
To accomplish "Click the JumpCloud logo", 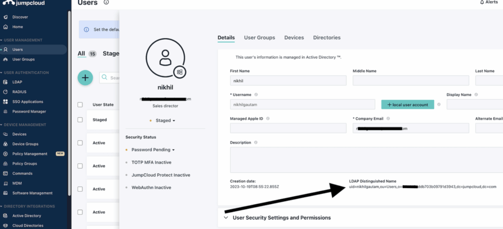I will tap(24, 3).
